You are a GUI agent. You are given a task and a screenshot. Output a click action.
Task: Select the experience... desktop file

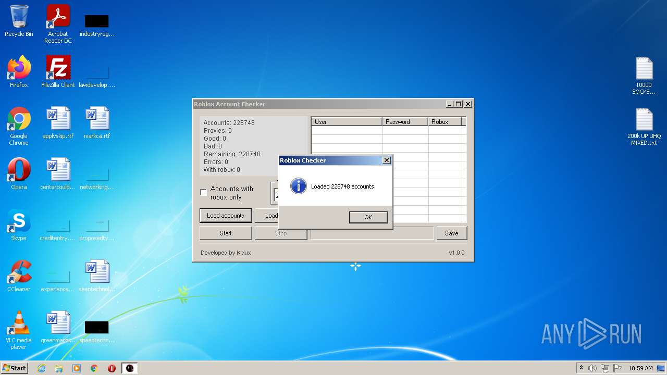point(58,280)
